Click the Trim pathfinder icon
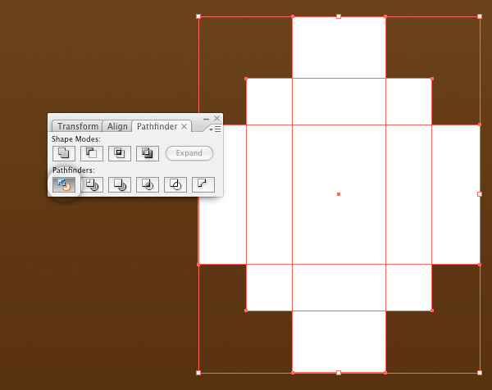Viewport: 492px width, 390px height. click(x=92, y=184)
